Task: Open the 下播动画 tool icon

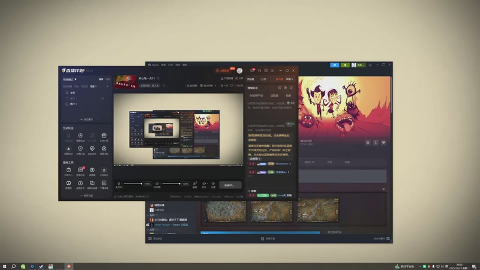Action: pos(104,183)
